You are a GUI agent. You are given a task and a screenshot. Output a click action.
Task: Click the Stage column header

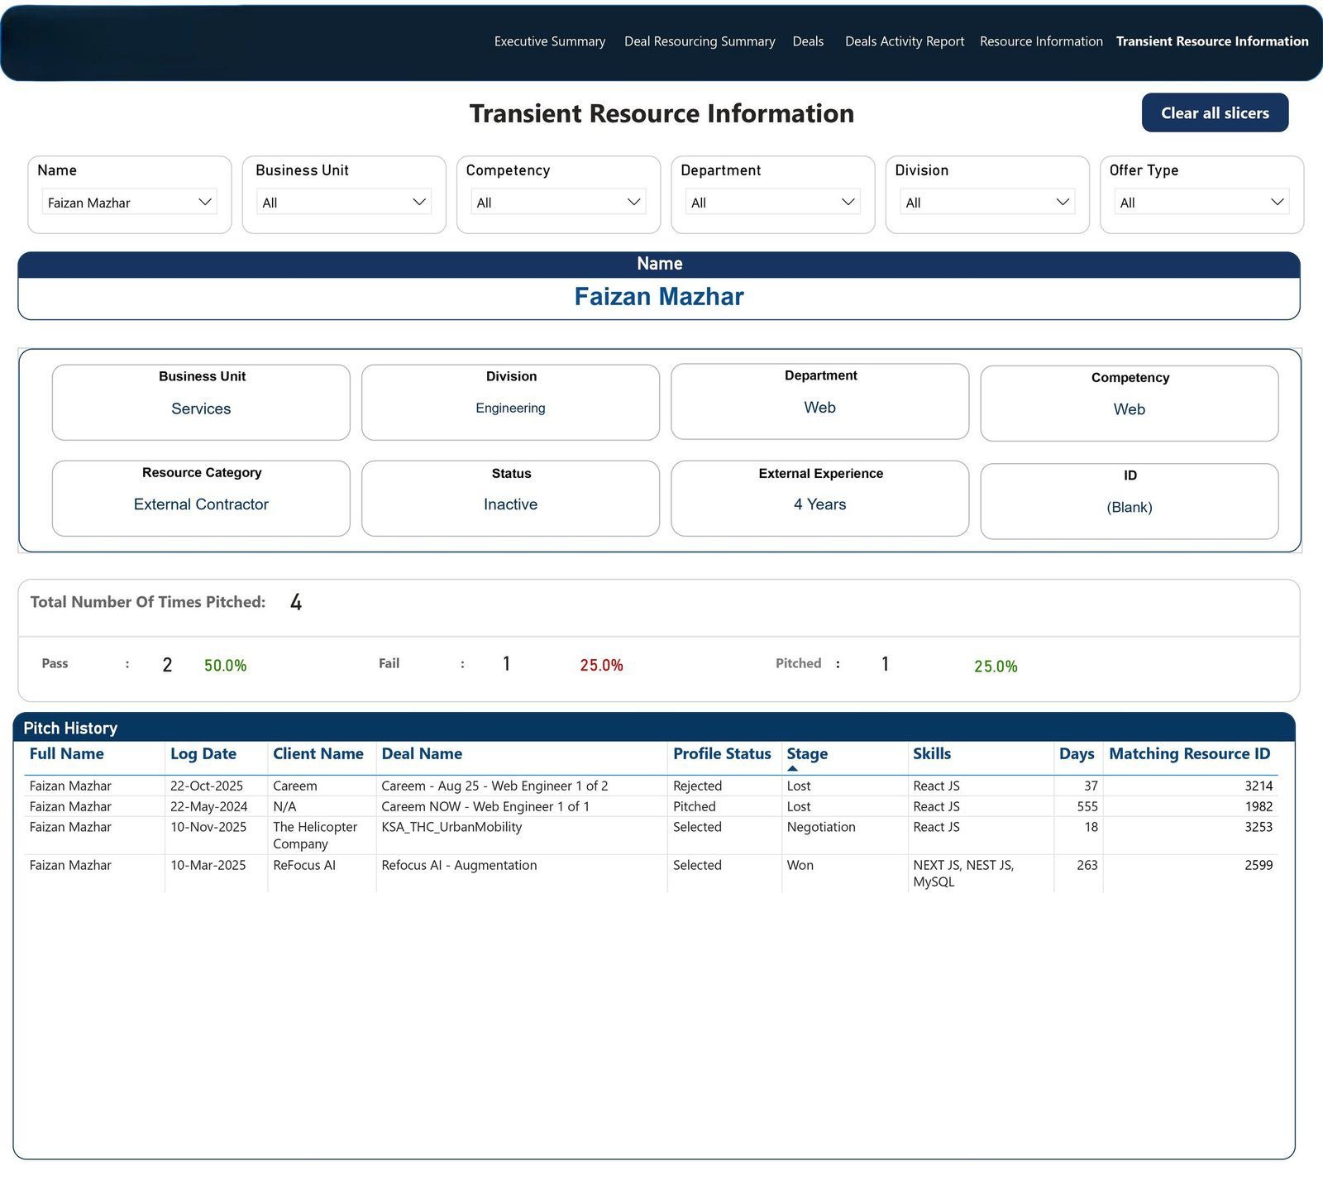[x=807, y=753]
